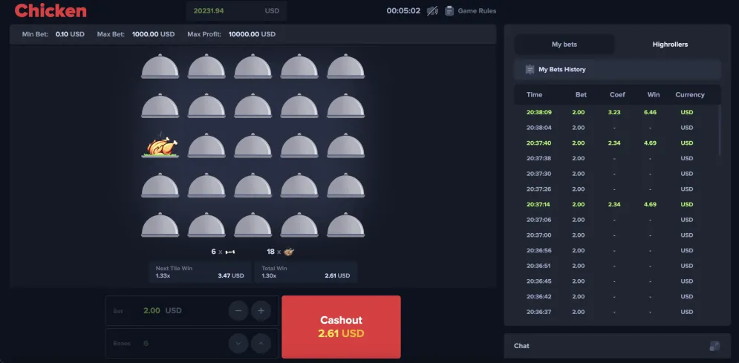Open My Bets History notepad icon
739x363 pixels.
coord(530,70)
